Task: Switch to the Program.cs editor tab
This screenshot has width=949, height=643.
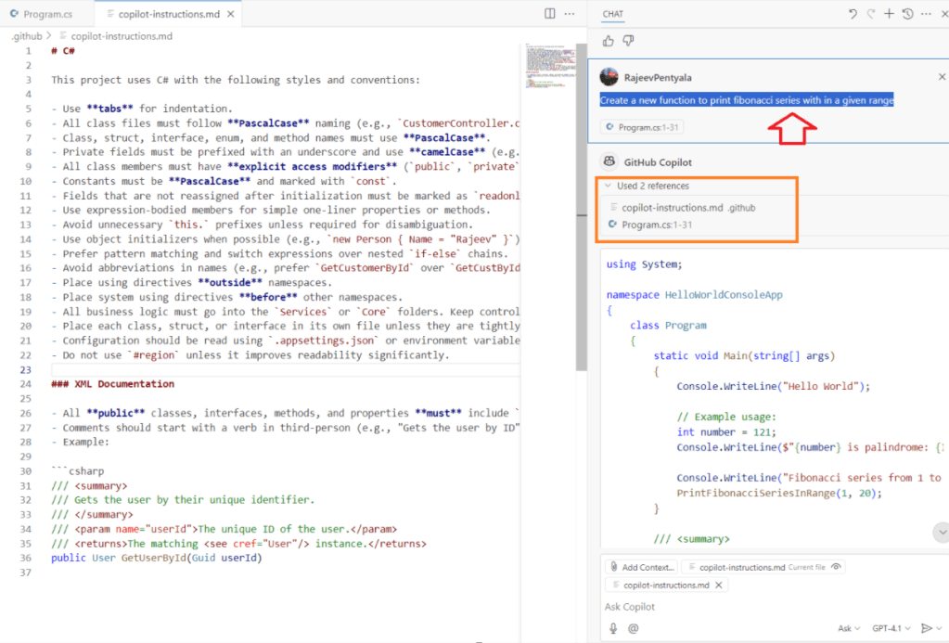Action: tap(45, 15)
